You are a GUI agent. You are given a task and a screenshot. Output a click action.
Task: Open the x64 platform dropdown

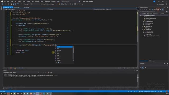point(35,4)
